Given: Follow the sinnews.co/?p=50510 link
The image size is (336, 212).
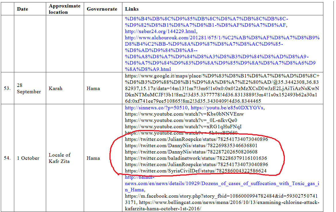Looking at the screenshot, I should click(x=157, y=108).
